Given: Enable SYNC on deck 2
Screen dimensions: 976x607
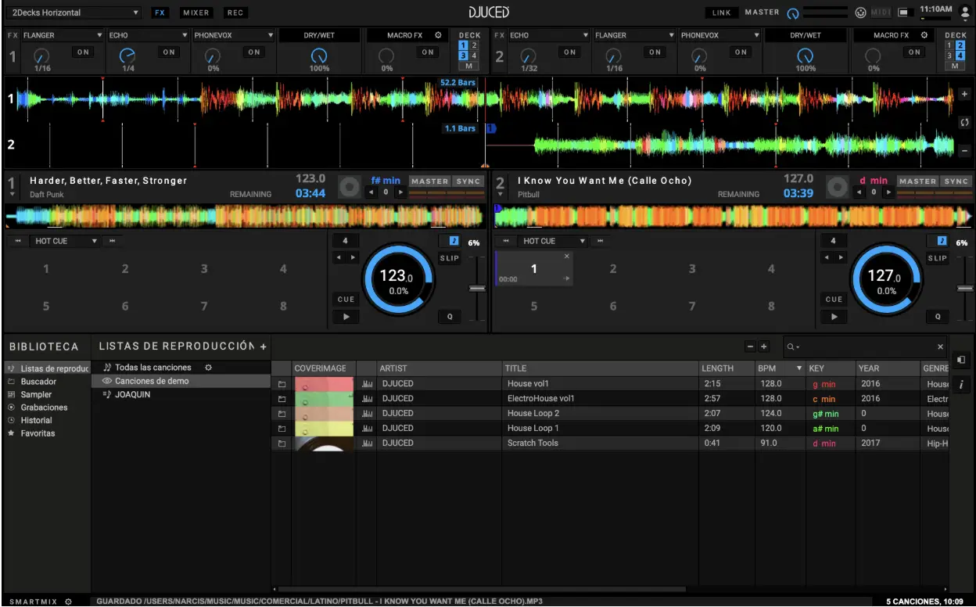Looking at the screenshot, I should coord(956,181).
